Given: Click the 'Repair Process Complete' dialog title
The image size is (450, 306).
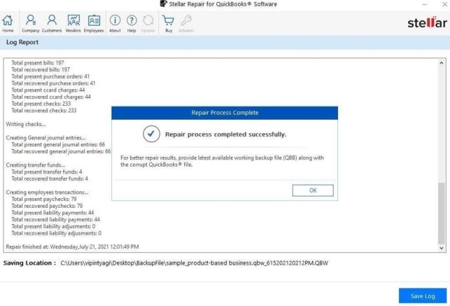Looking at the screenshot, I should click(225, 113).
